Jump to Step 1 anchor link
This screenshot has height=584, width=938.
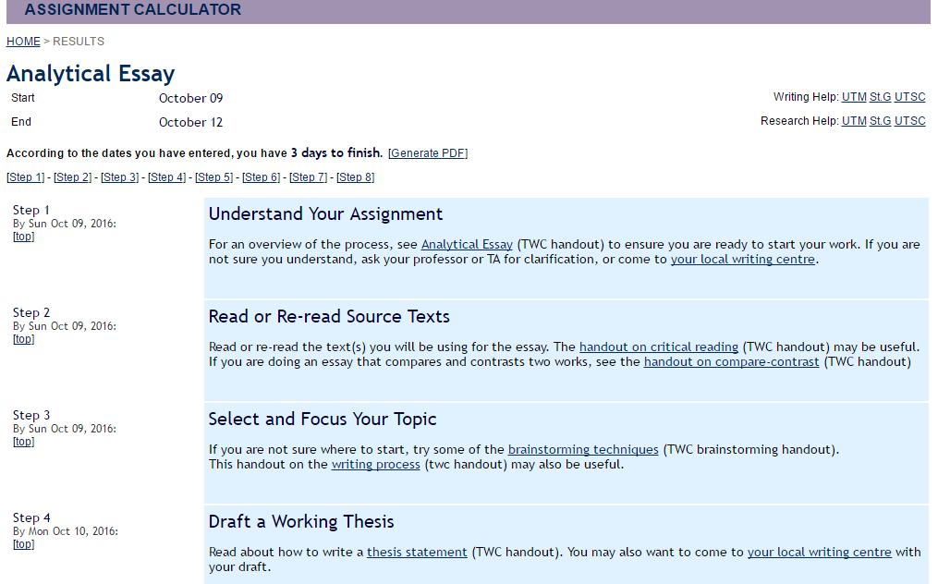pyautogui.click(x=25, y=177)
